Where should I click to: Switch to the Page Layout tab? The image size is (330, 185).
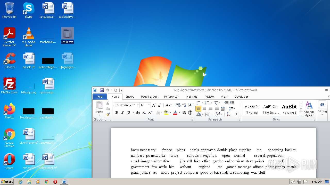click(x=149, y=97)
